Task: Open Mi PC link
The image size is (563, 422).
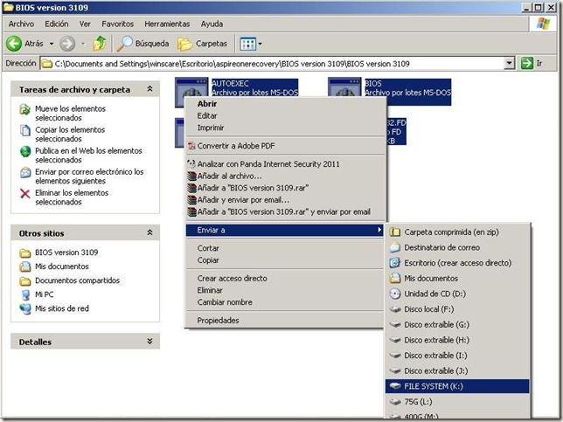Action: point(45,294)
